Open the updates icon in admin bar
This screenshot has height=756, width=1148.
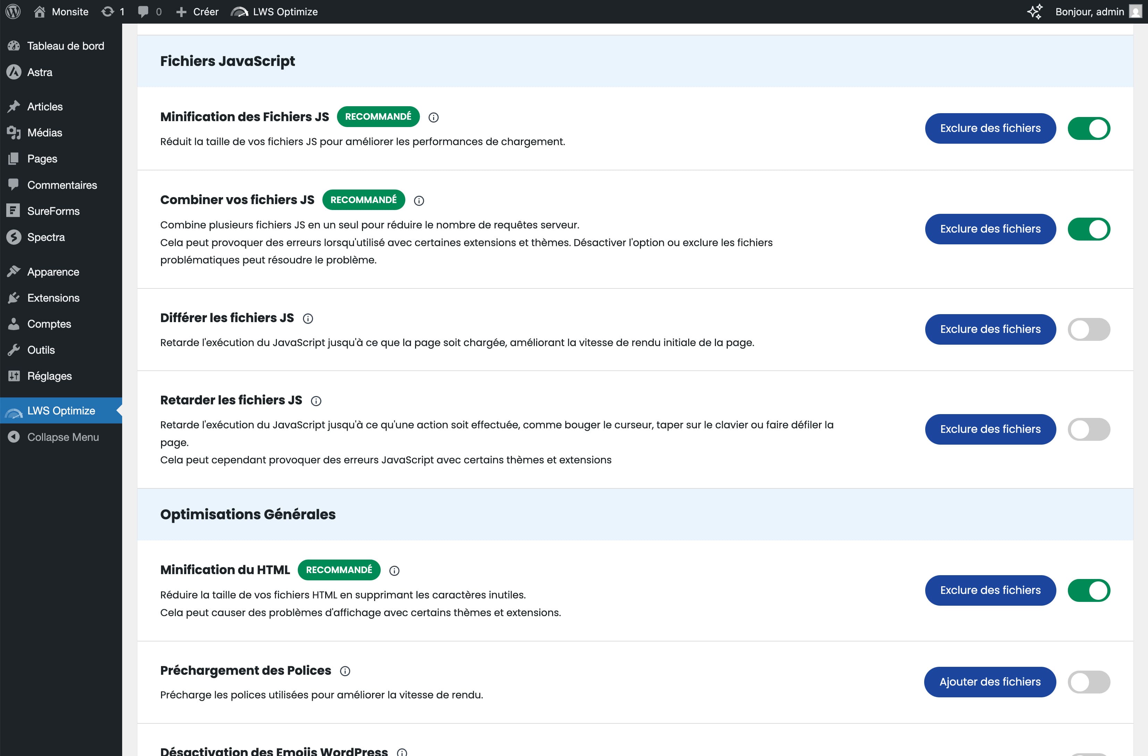(x=108, y=11)
